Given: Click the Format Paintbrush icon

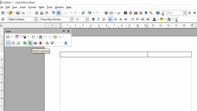Looking at the screenshot, I should point(83,13).
